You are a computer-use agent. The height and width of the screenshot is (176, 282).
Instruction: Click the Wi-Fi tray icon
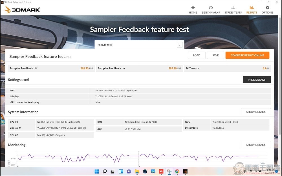251,171
